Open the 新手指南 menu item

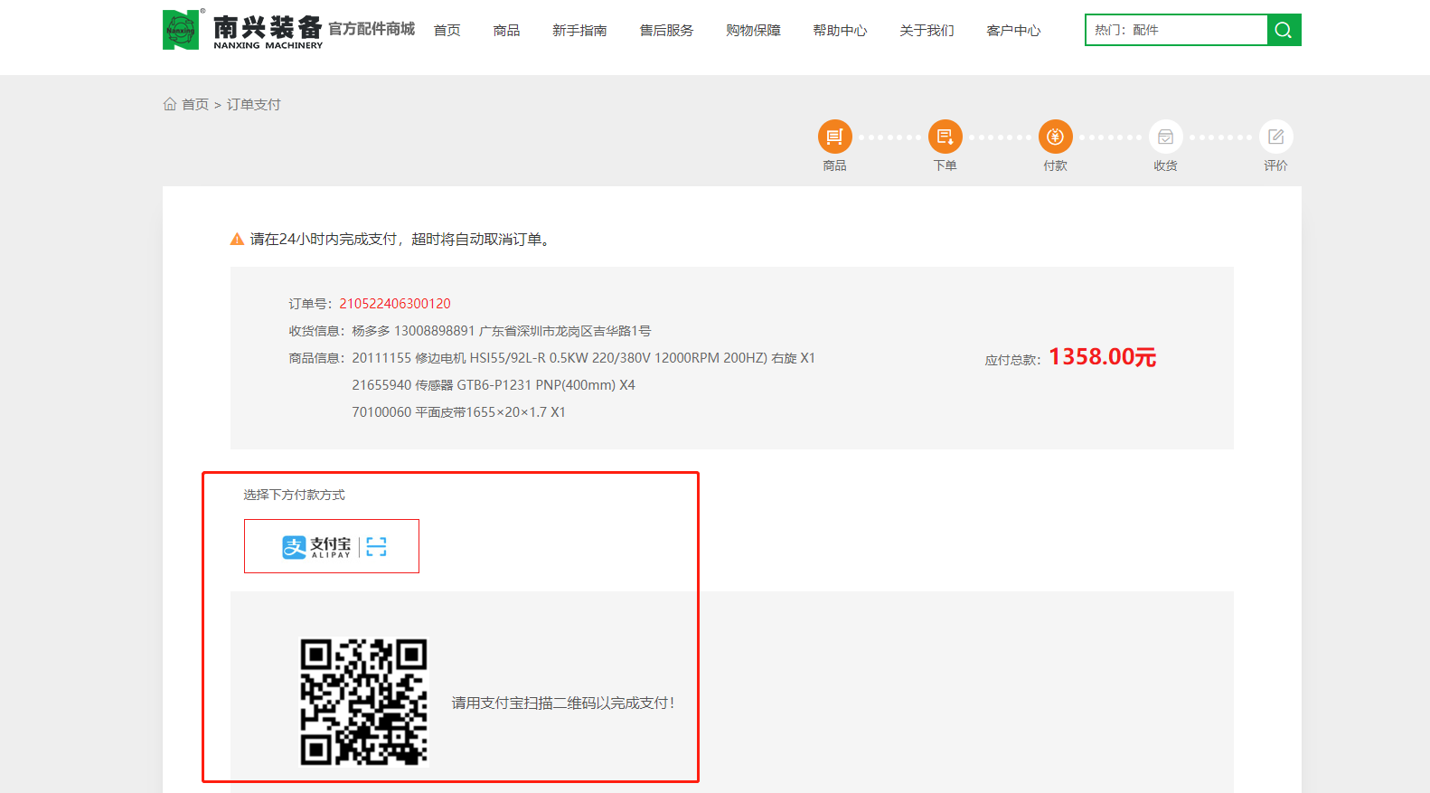(x=579, y=31)
